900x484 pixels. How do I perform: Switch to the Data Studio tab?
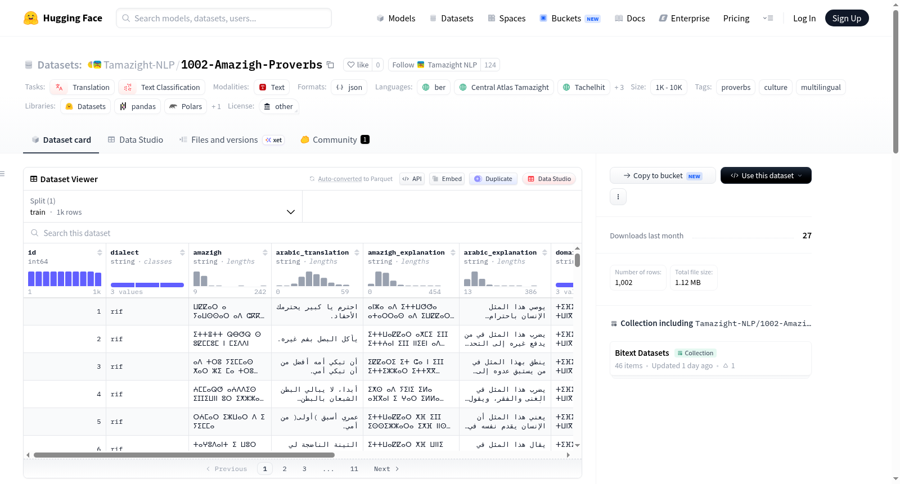pos(136,139)
